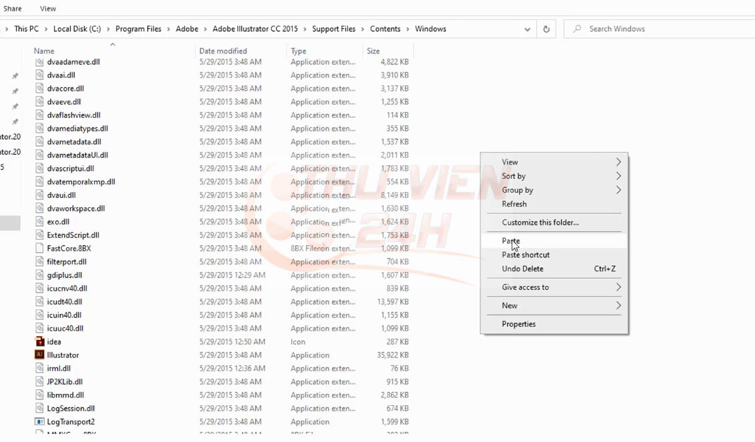Click the search magnifier icon
755x442 pixels.
point(577,29)
